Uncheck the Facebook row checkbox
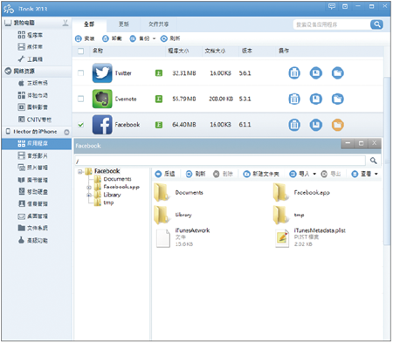 coord(80,125)
